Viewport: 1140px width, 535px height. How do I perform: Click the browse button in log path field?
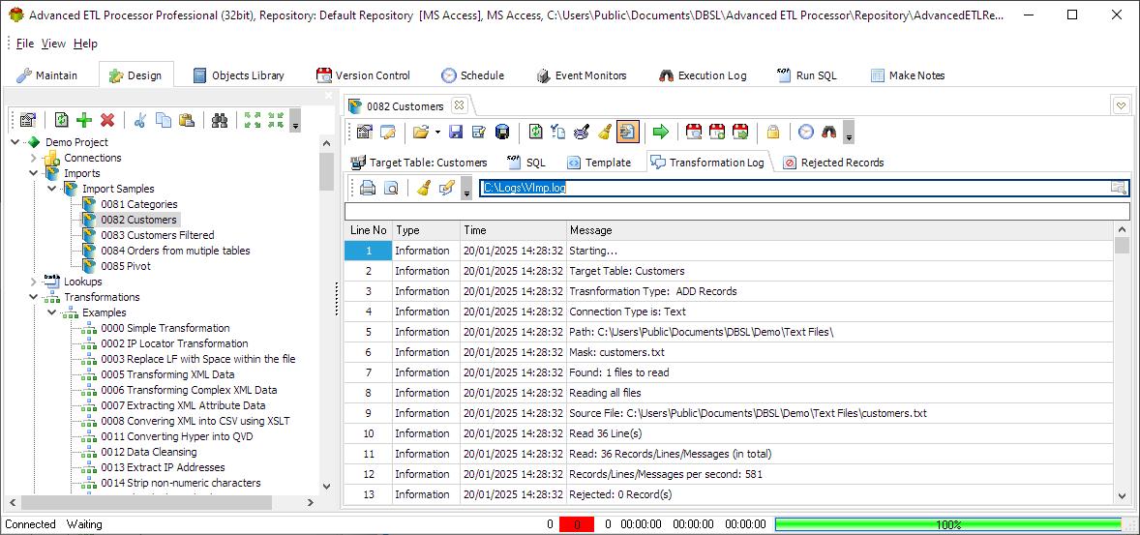click(1118, 189)
